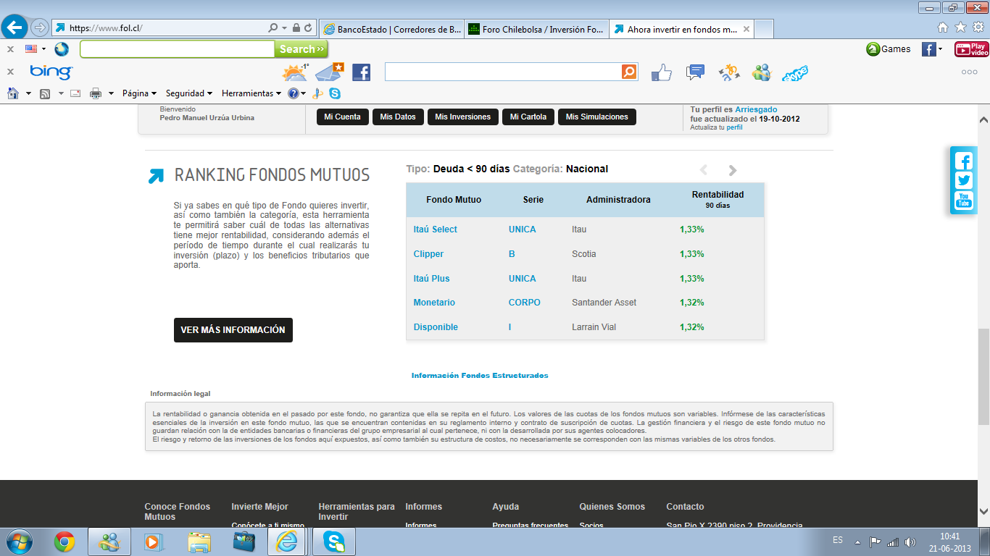Open the Windows Start button
Viewport: 990px width, 556px height.
pos(19,541)
